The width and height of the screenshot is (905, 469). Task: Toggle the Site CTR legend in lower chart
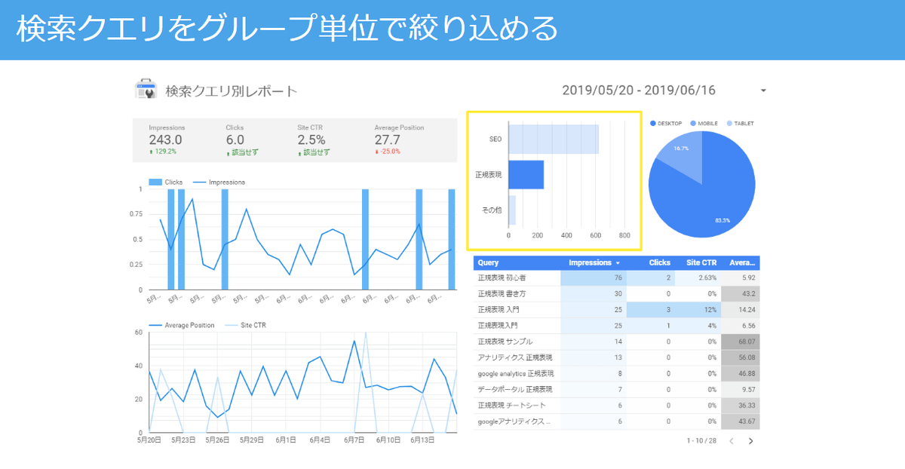point(245,325)
